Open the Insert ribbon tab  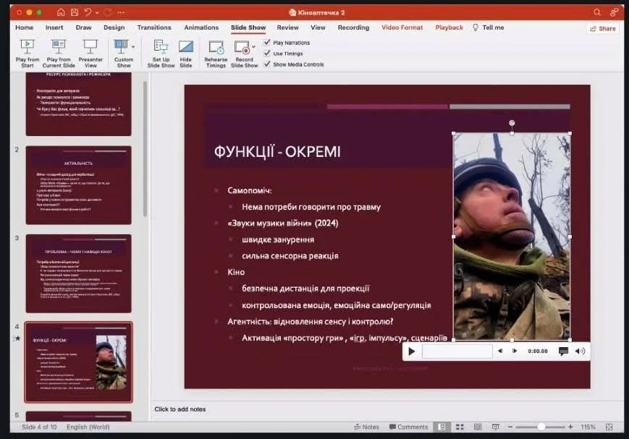(54, 27)
